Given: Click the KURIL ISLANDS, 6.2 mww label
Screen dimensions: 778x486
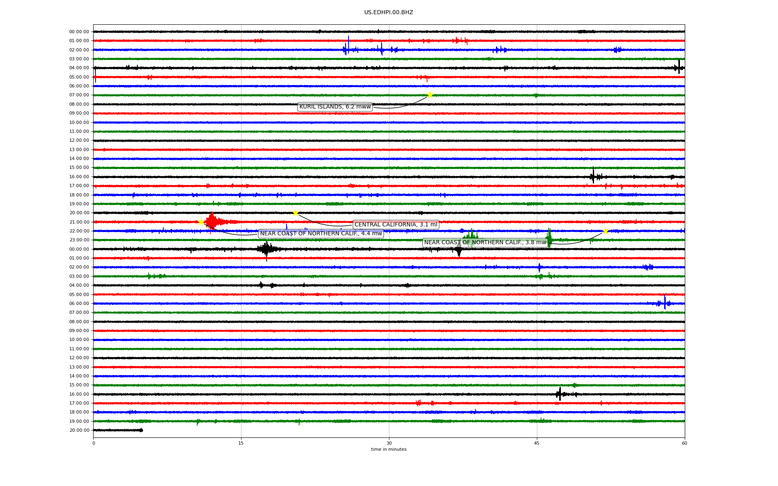Looking at the screenshot, I should [335, 107].
